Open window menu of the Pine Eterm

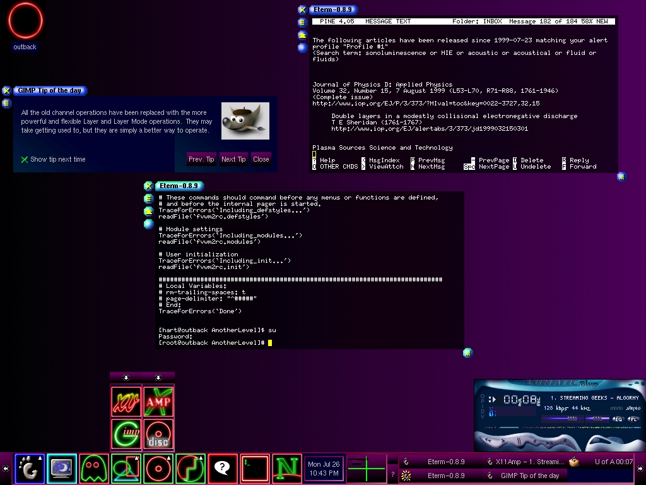point(302,22)
